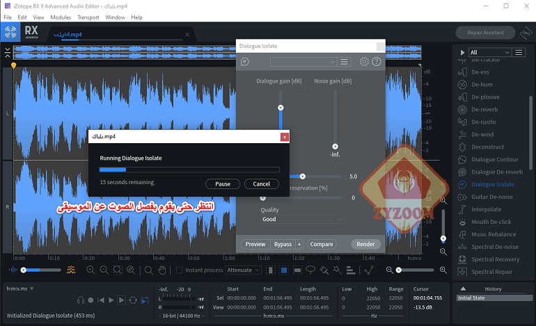Open the Dialogue Isolate preset dropdown
536x326 pixels.
coord(304,62)
